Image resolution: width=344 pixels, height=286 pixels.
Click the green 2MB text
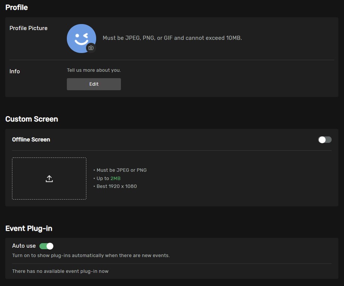coord(115,179)
